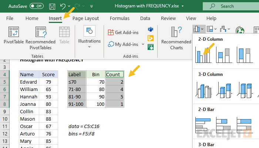
Task: Open My Add-ins
Action: (x=123, y=44)
